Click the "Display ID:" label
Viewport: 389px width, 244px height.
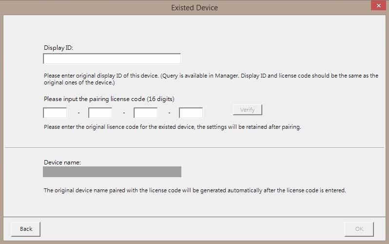[58, 48]
